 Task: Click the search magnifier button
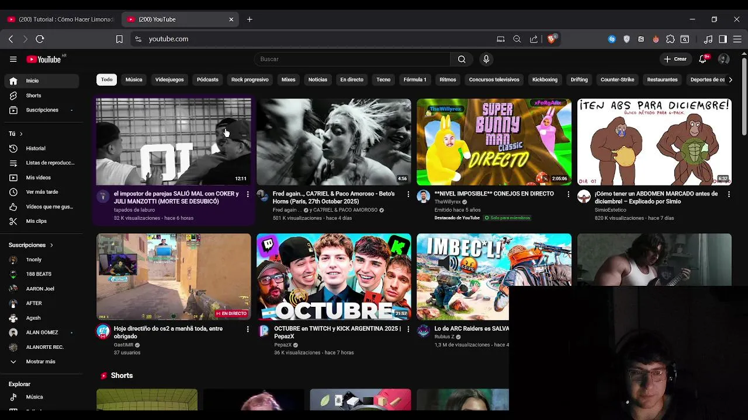click(x=462, y=59)
